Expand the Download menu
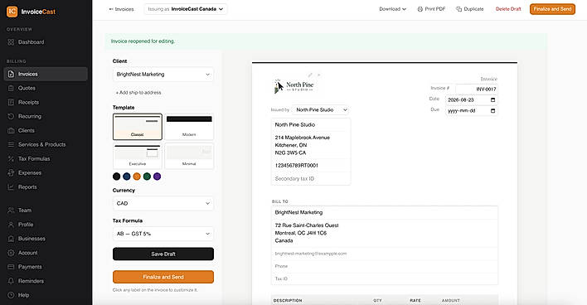 392,9
